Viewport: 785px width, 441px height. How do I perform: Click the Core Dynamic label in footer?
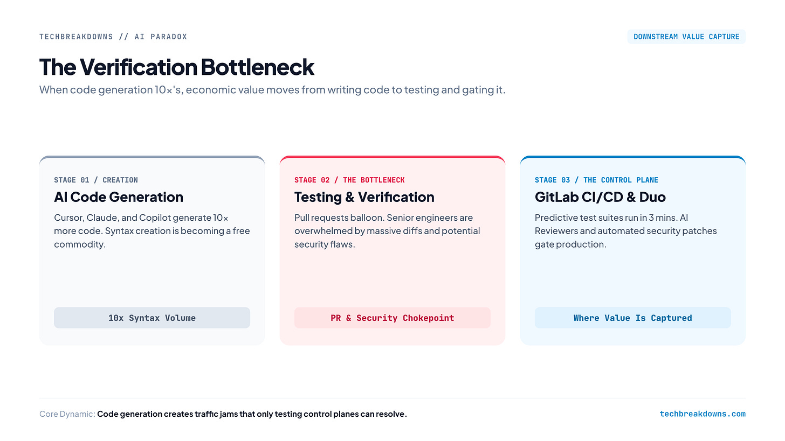[x=67, y=414]
